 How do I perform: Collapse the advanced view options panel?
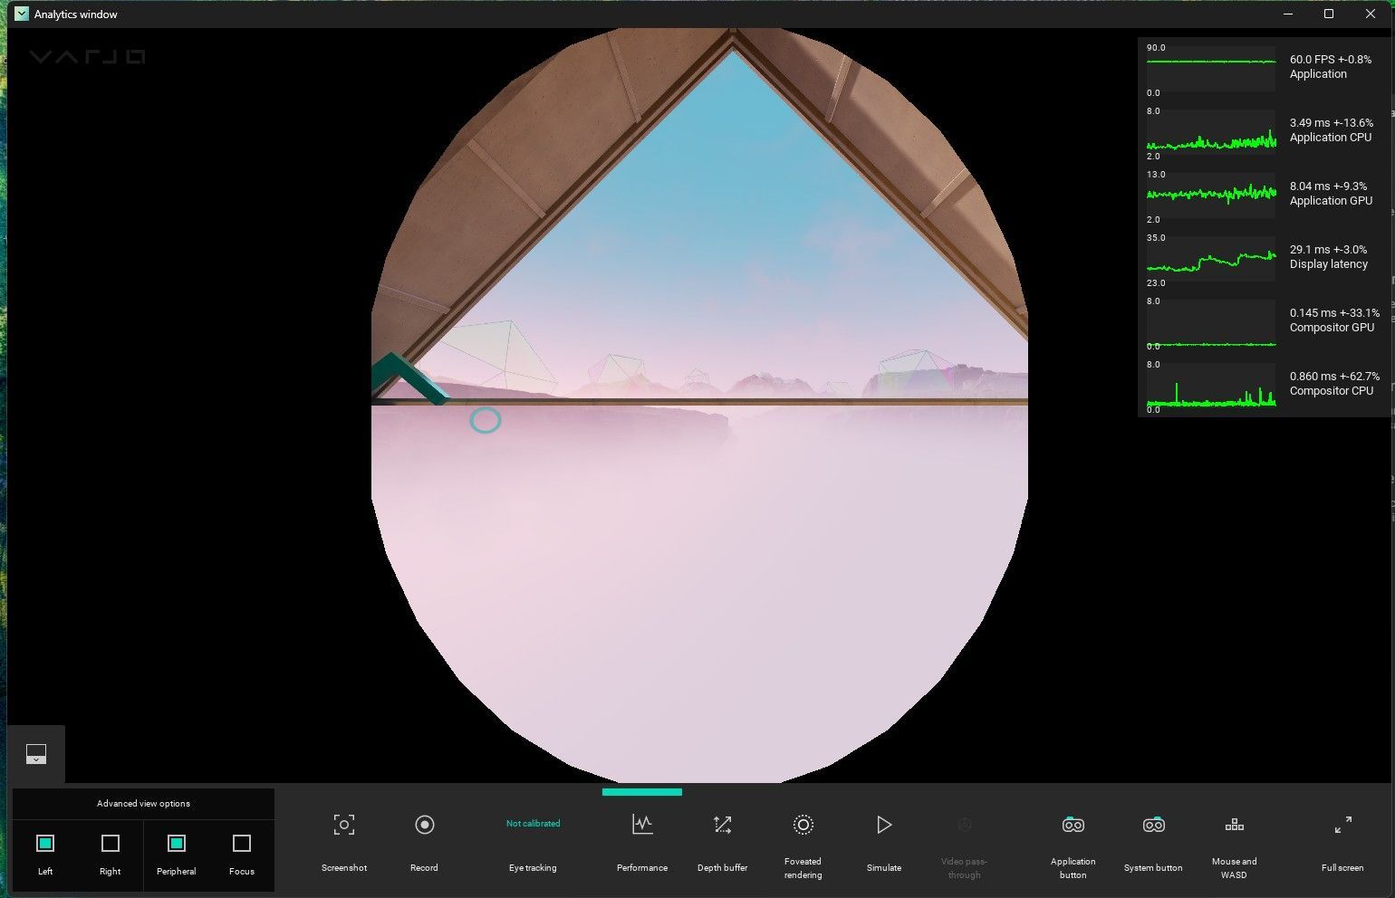36,754
